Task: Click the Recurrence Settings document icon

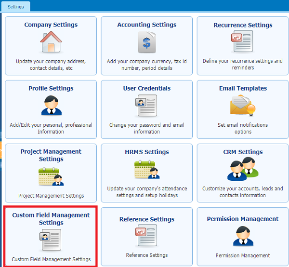Action: 242,41
